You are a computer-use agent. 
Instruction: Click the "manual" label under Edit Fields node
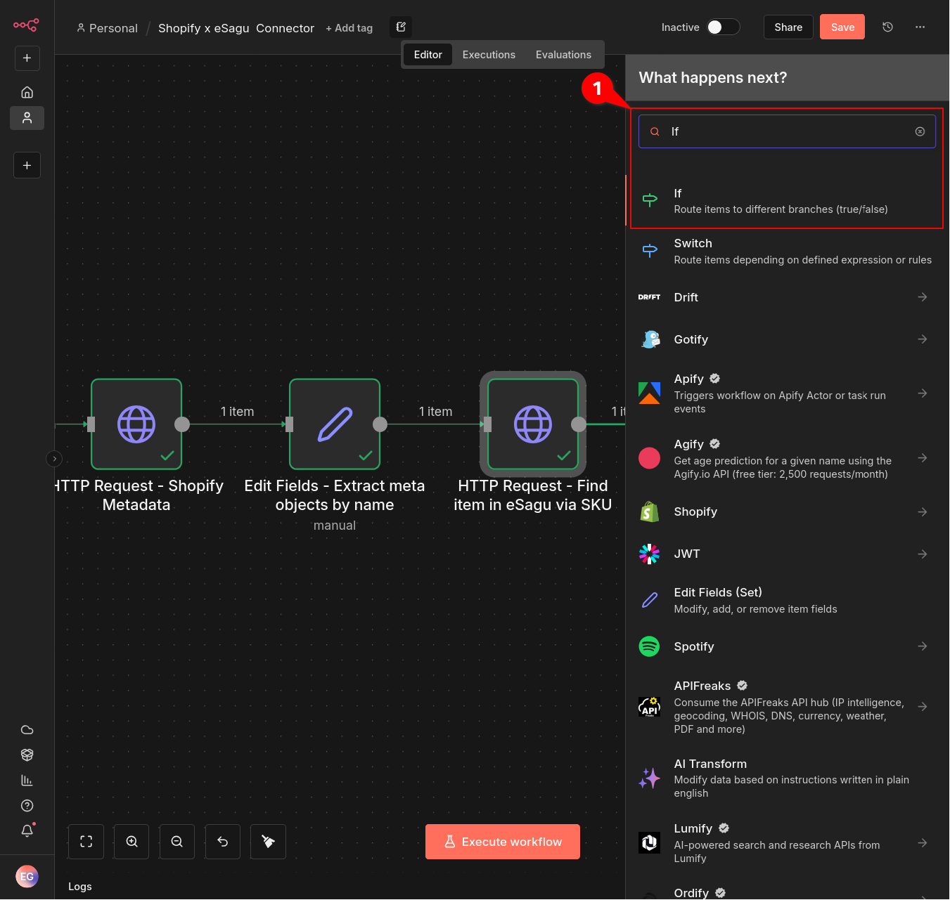pos(335,526)
